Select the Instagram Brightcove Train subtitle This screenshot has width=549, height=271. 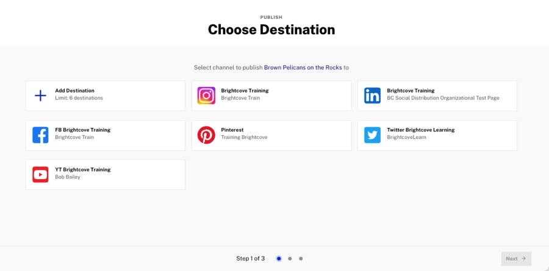[240, 98]
